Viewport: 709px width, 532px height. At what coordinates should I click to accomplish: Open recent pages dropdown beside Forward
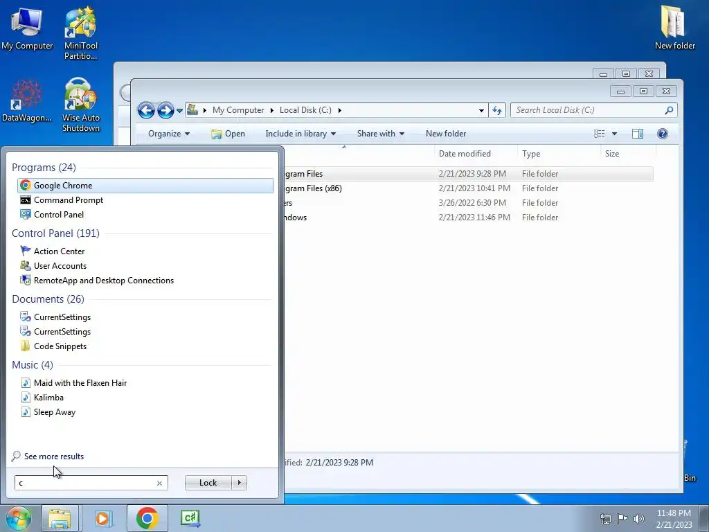(179, 110)
